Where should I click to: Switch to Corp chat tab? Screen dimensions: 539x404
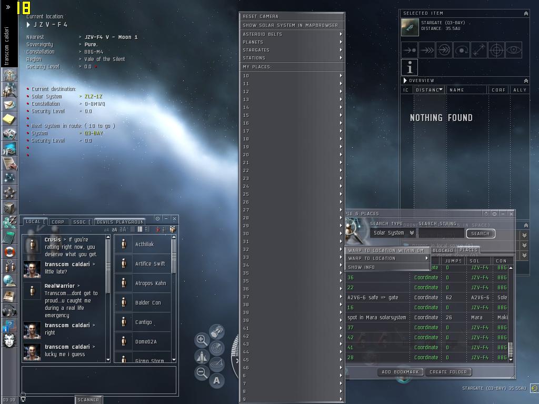pos(58,222)
